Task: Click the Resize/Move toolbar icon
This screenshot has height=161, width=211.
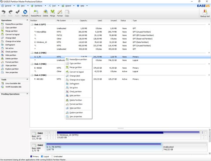Action: 36,13
